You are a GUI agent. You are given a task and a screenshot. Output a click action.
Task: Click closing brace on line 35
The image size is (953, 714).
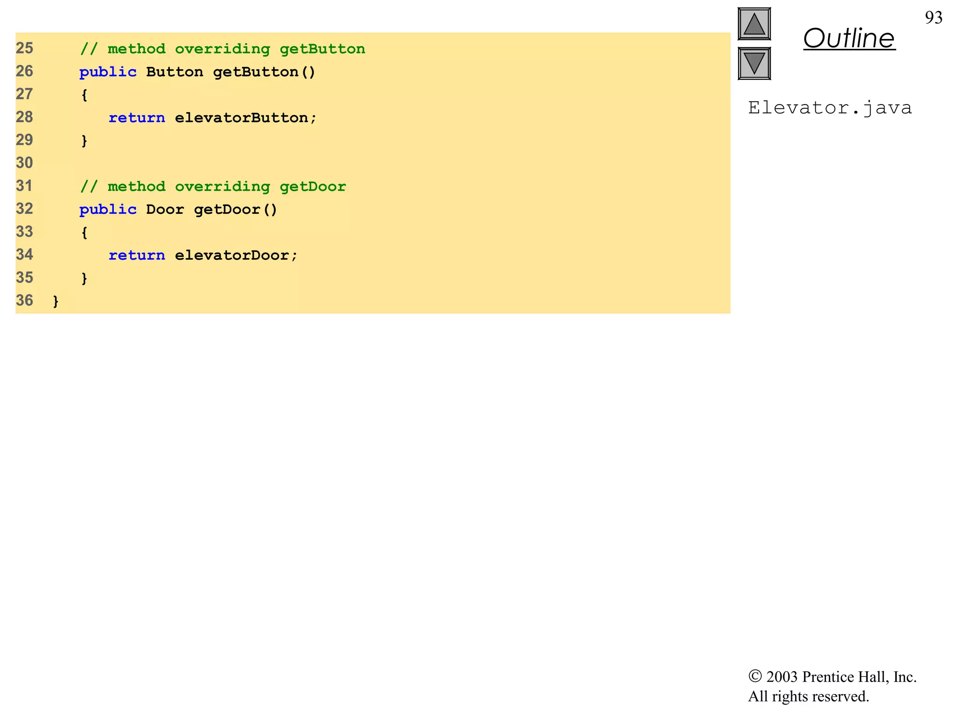pyautogui.click(x=84, y=278)
